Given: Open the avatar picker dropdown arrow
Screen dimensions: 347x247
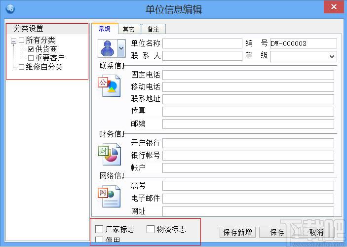Looking at the screenshot, I should [x=121, y=48].
